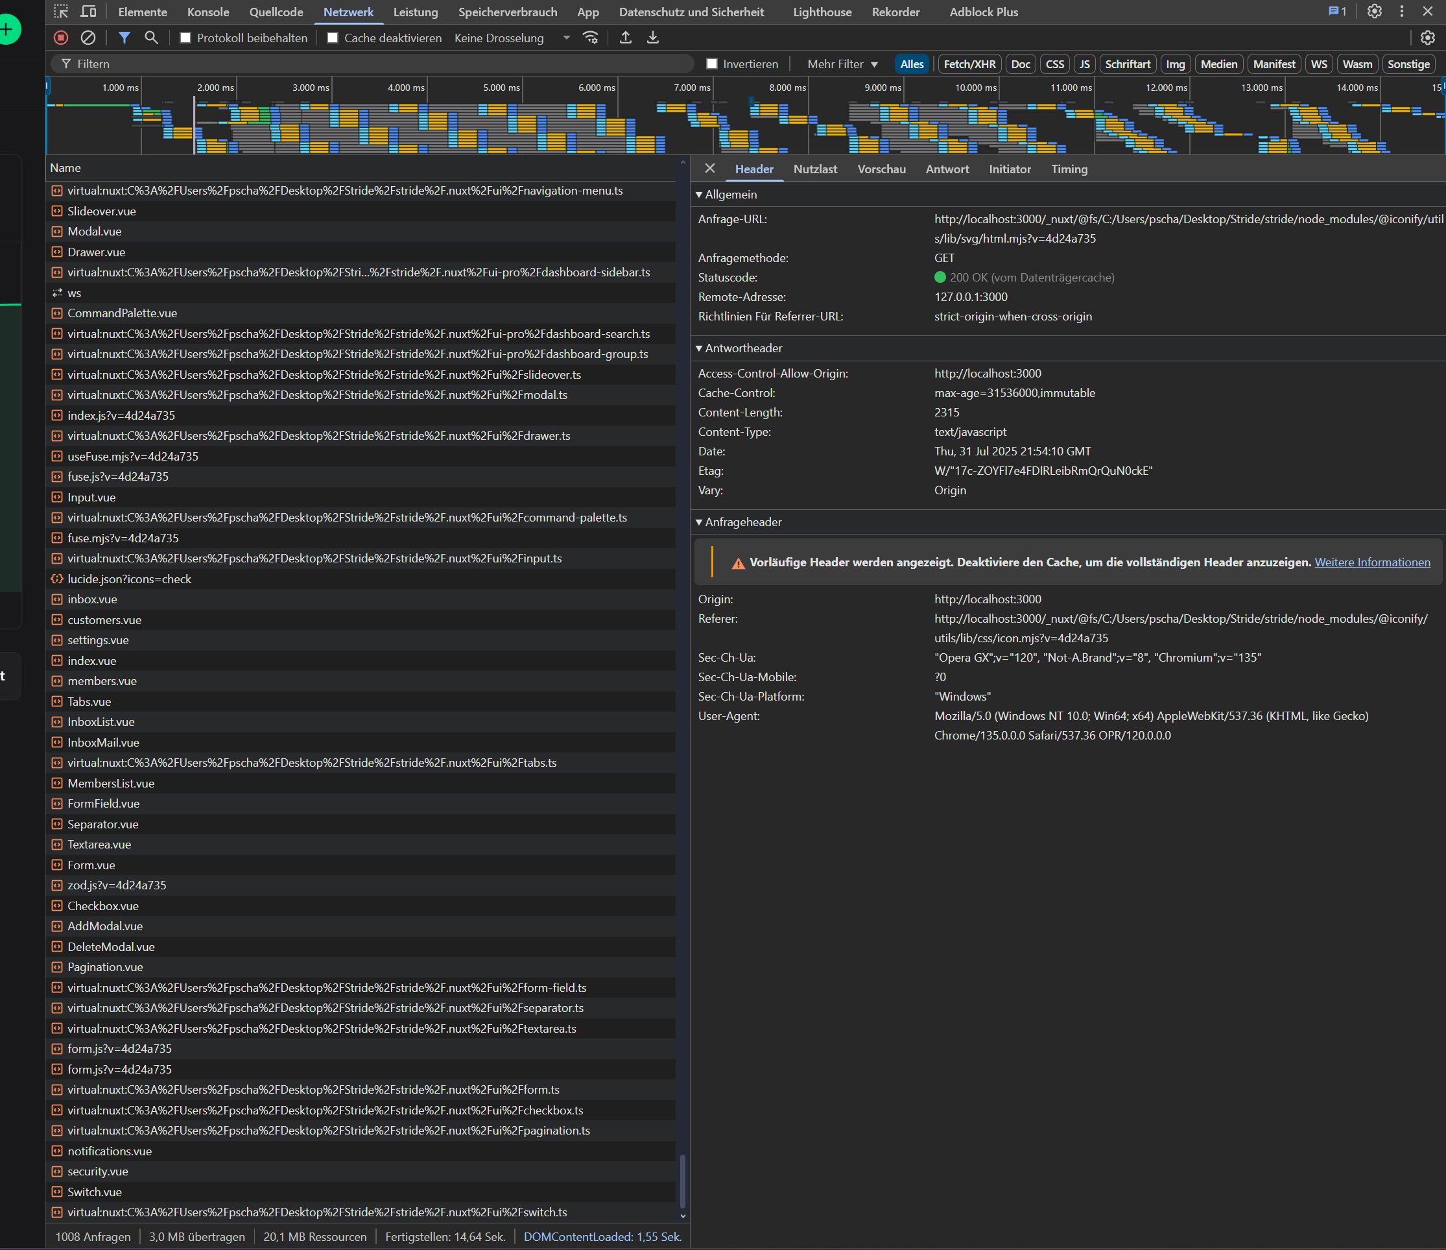1446x1250 pixels.
Task: Select the zod.js?v=4d24a735 request
Action: (x=361, y=885)
